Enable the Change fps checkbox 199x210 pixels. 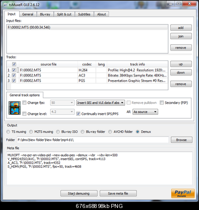pyautogui.click(x=25, y=103)
